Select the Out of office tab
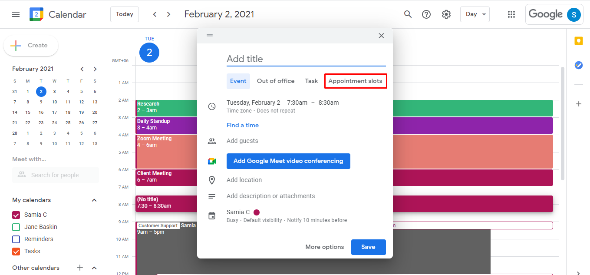Viewport: 590px width, 275px height. 275,81
